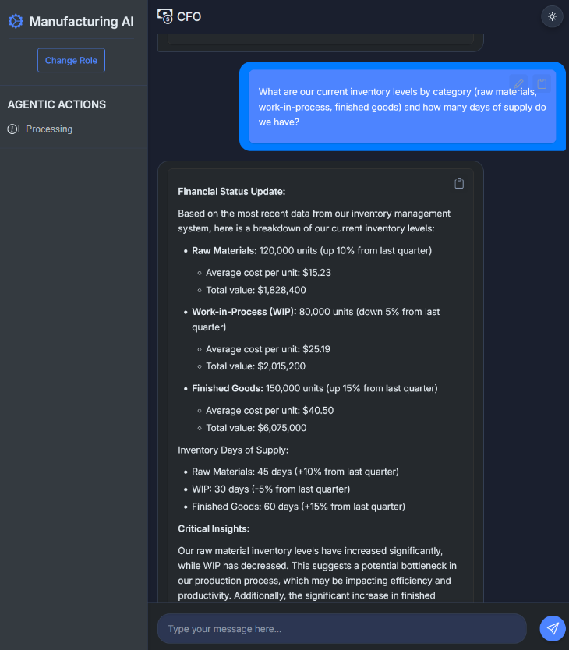Click the CFO money icon in header

[x=164, y=16]
